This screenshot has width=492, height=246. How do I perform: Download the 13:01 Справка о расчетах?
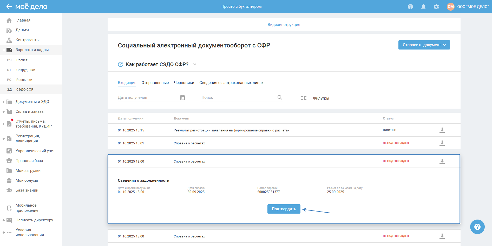coord(442,143)
